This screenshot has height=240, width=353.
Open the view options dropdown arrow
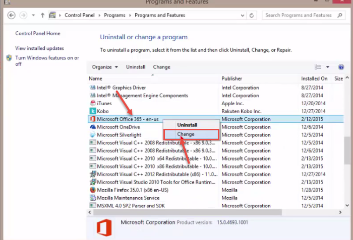(x=328, y=67)
